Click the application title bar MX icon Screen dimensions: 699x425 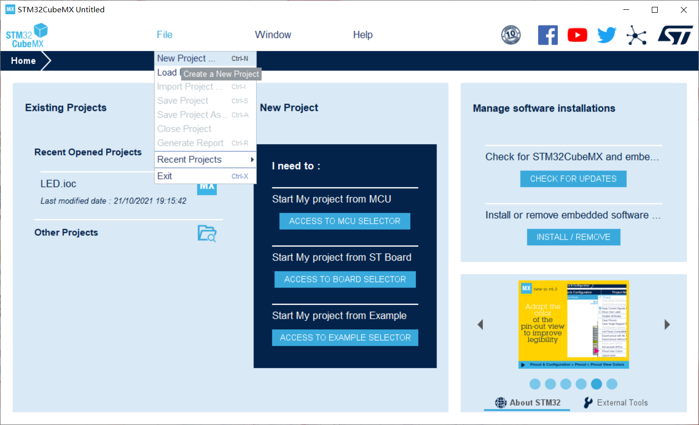(x=10, y=9)
